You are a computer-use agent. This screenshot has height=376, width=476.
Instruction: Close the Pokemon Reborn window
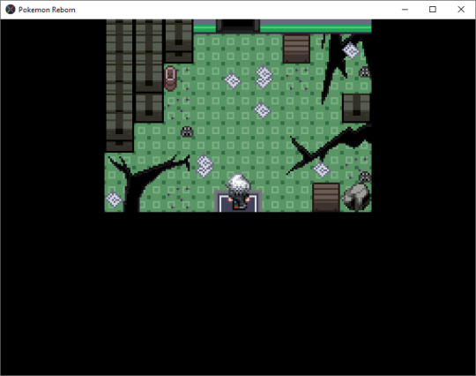(461, 10)
